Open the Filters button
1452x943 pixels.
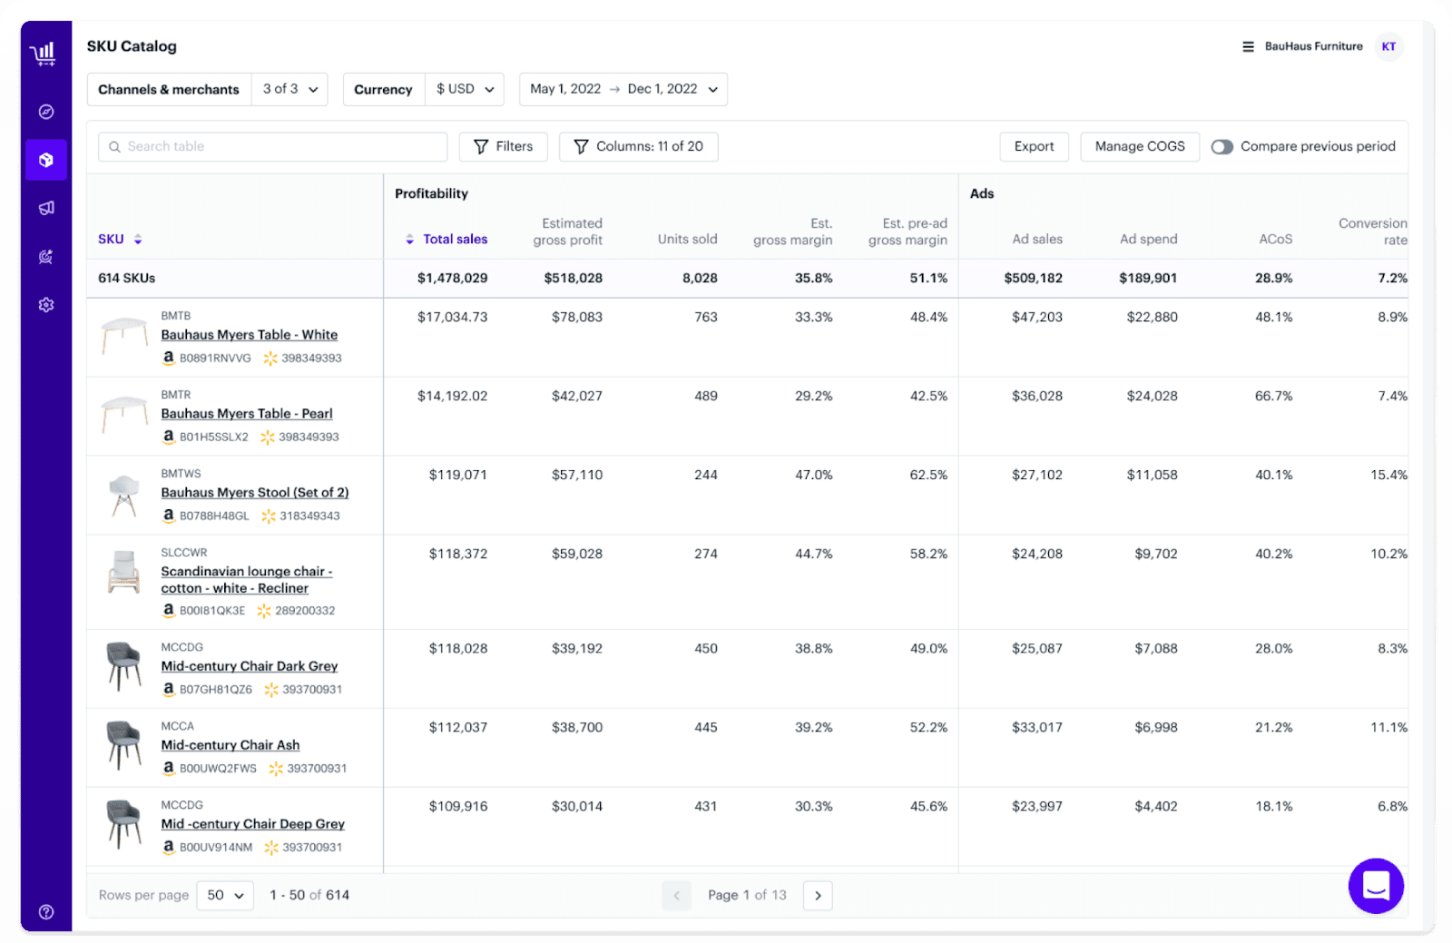click(x=504, y=146)
